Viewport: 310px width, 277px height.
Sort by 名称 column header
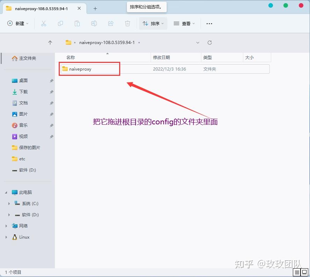pos(71,58)
